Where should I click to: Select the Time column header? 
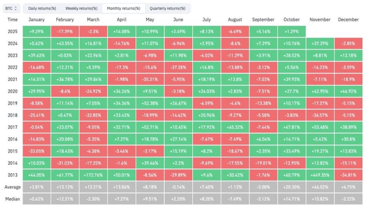click(12, 19)
